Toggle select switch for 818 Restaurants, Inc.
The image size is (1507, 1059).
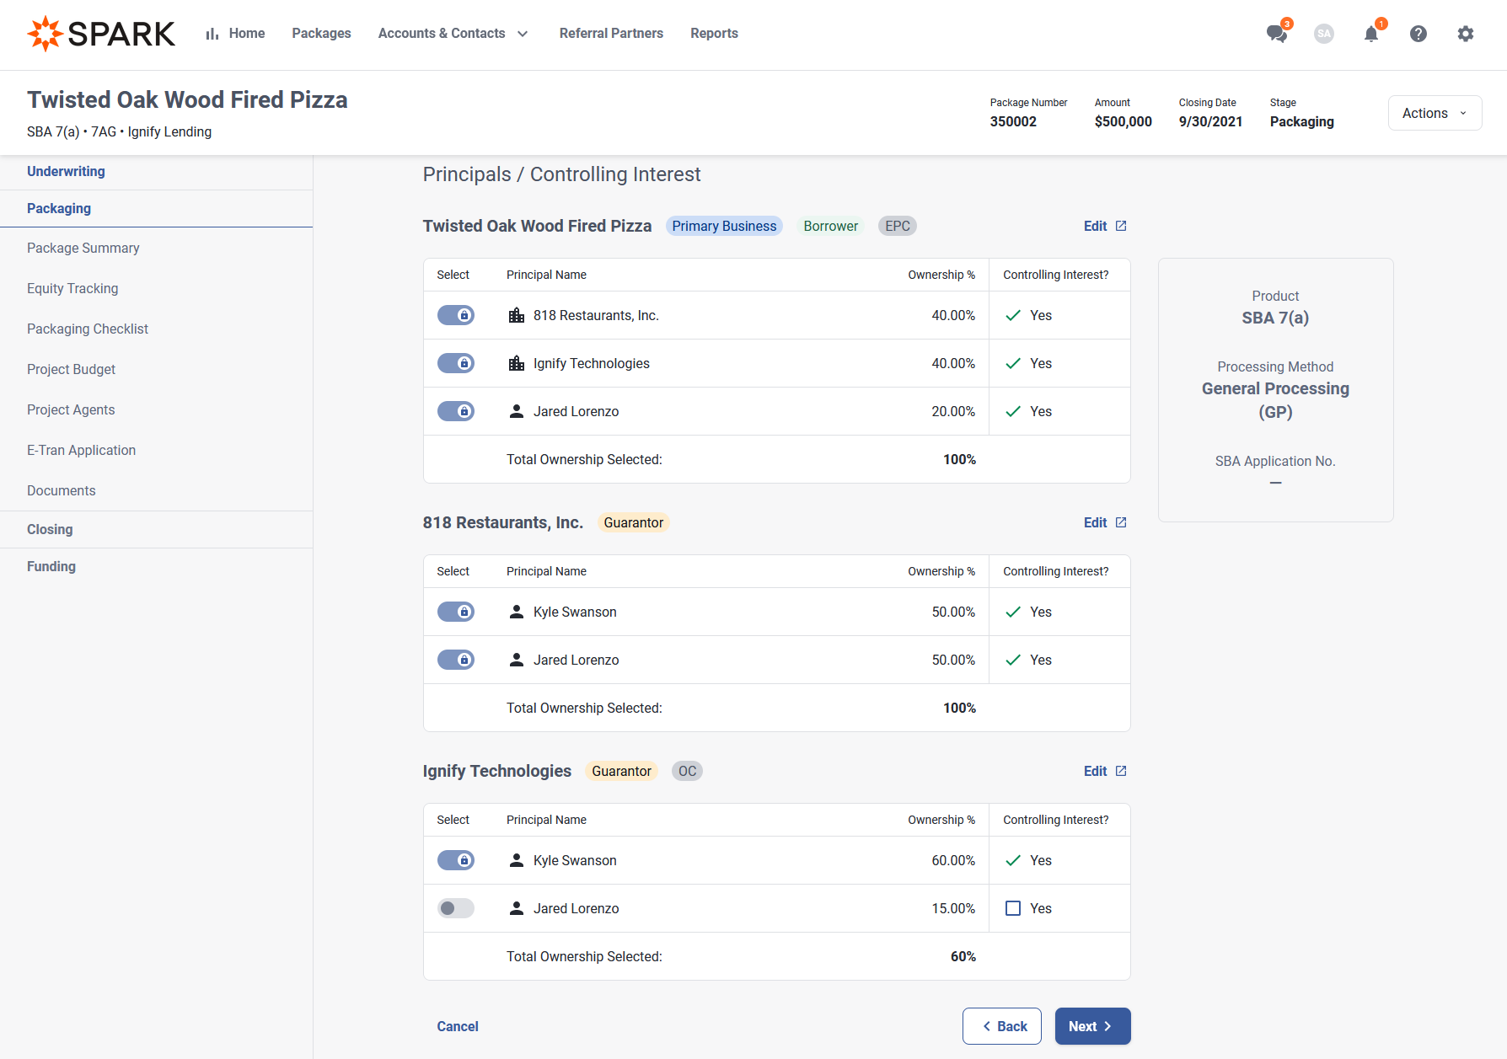[456, 315]
